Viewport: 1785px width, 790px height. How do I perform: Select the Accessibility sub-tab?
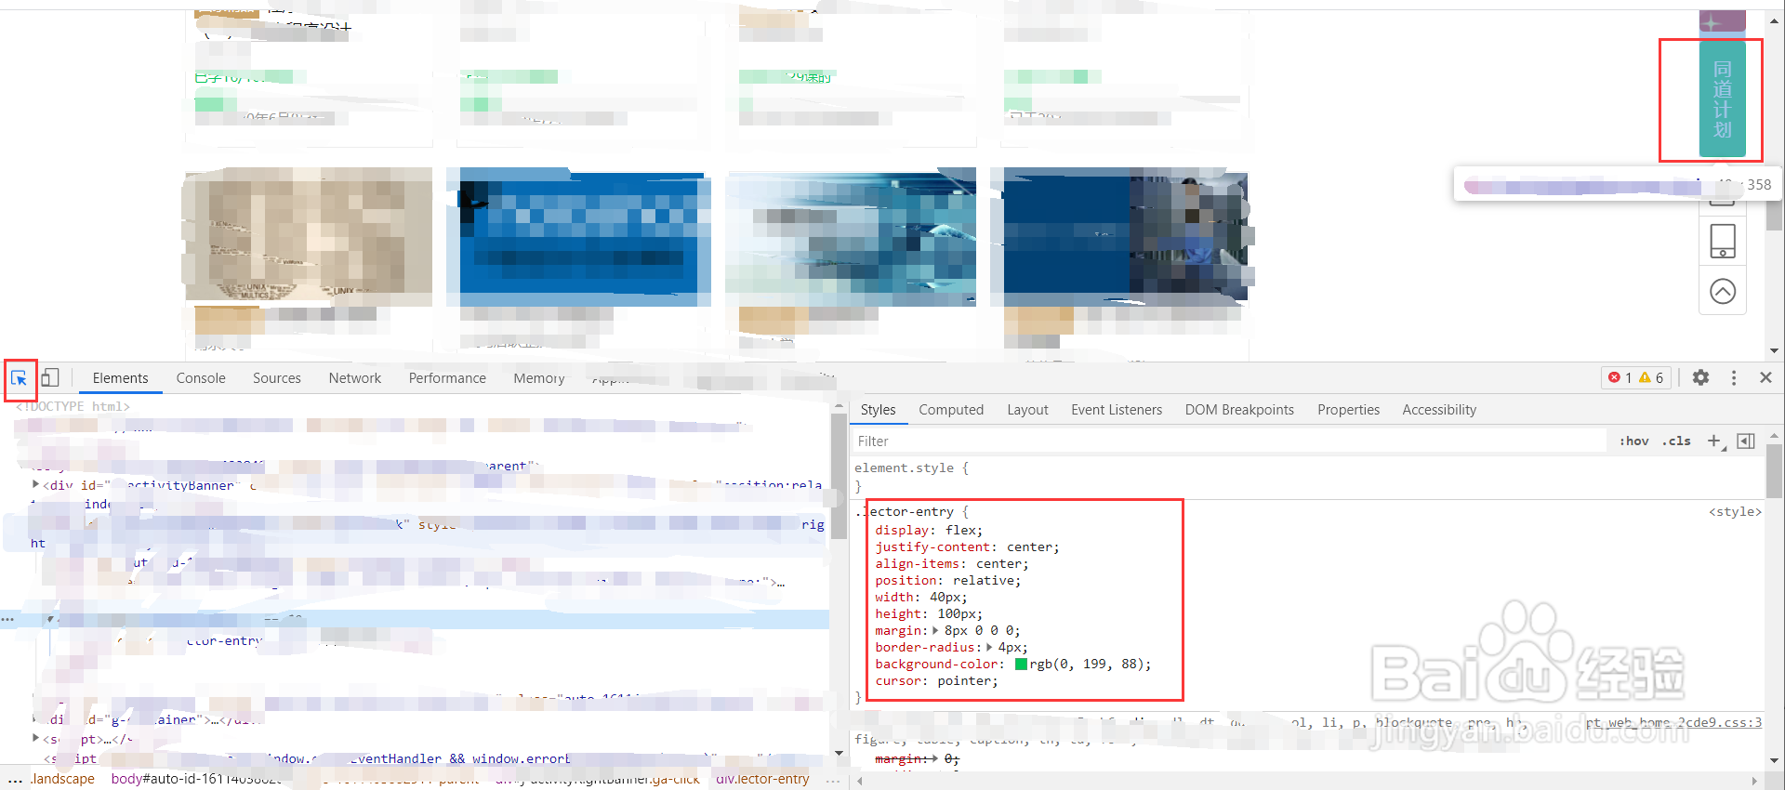[x=1439, y=410]
